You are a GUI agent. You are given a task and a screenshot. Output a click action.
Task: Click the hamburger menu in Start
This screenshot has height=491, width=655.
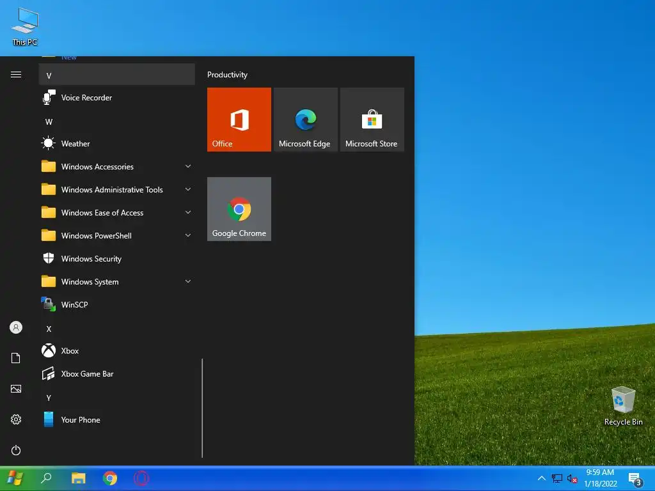coord(16,75)
